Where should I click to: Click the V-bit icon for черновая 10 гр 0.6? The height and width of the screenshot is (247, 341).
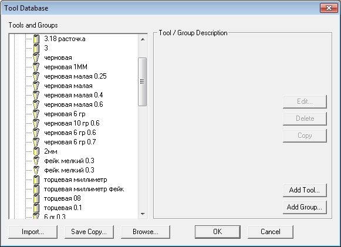click(x=36, y=123)
